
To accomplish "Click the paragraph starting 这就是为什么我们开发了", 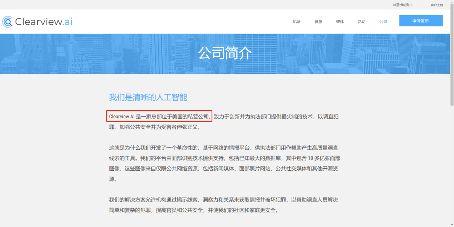I will pyautogui.click(x=224, y=163).
